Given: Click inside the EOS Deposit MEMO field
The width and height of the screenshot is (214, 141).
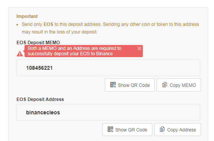Looking at the screenshot, I should point(108,68).
